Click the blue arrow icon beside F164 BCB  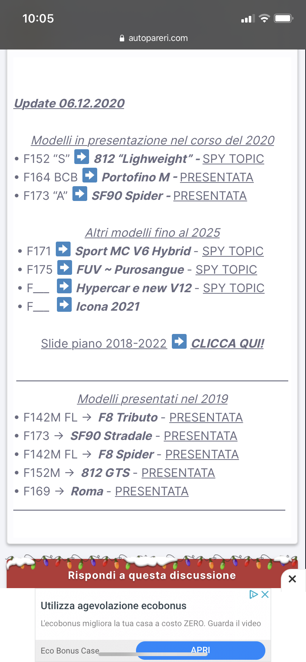point(90,175)
